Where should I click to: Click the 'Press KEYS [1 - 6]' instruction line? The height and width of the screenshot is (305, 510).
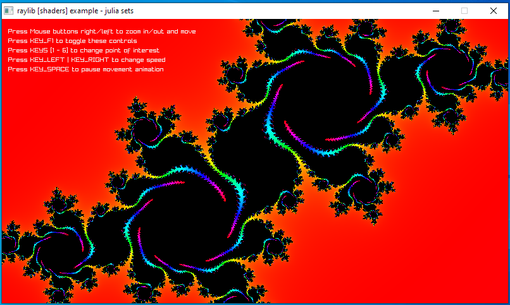click(x=84, y=51)
